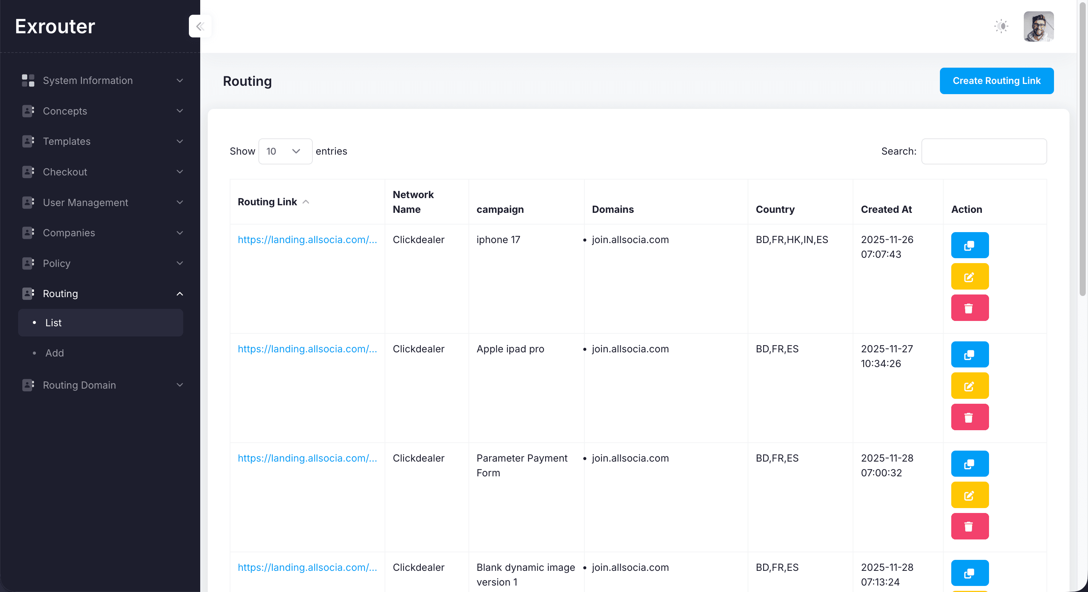Open the Templates menu item

point(100,141)
